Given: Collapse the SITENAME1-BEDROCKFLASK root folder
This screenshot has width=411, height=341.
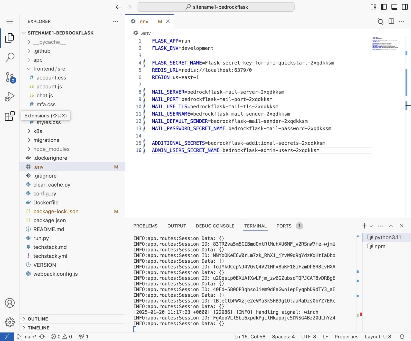Looking at the screenshot, I should [72, 33].
